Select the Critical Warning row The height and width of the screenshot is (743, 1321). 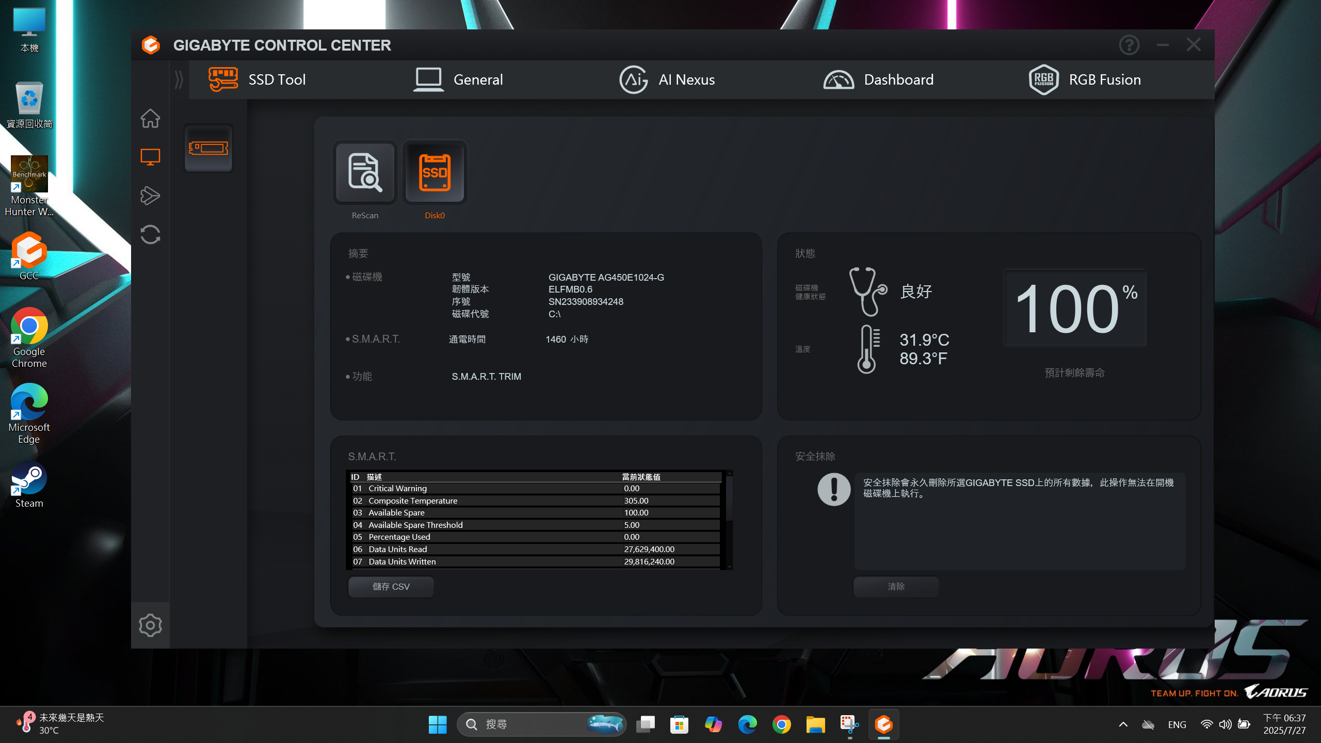click(536, 488)
